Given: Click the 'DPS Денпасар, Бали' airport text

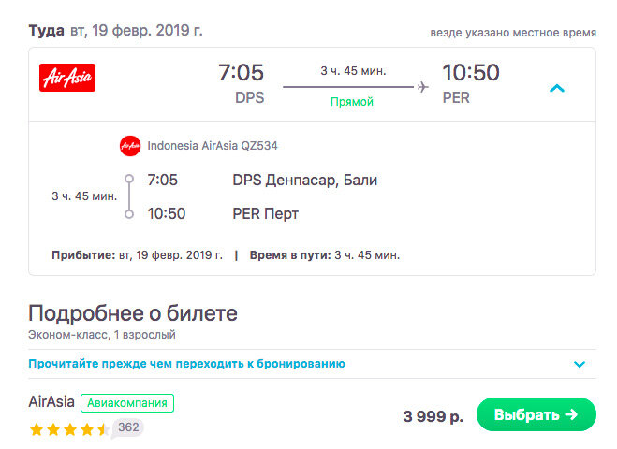Looking at the screenshot, I should (x=305, y=181).
